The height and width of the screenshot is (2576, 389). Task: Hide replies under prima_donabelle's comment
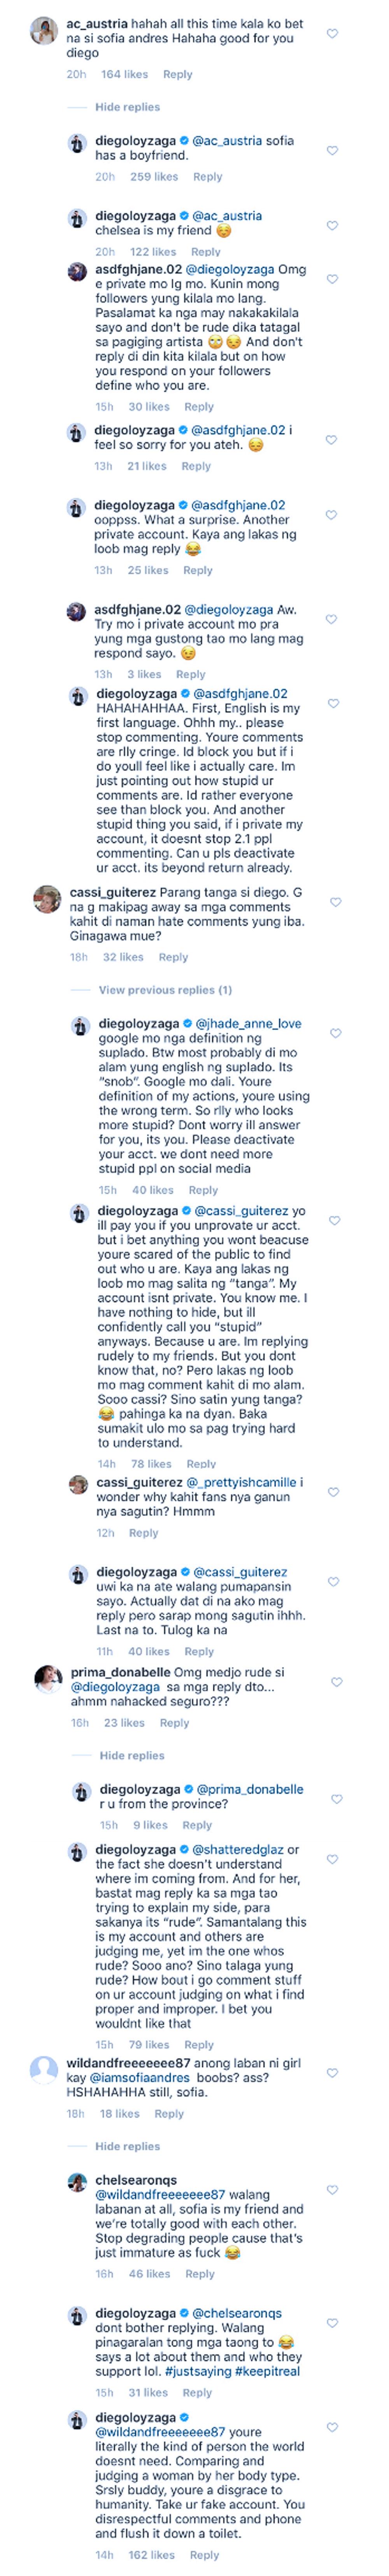(131, 1755)
